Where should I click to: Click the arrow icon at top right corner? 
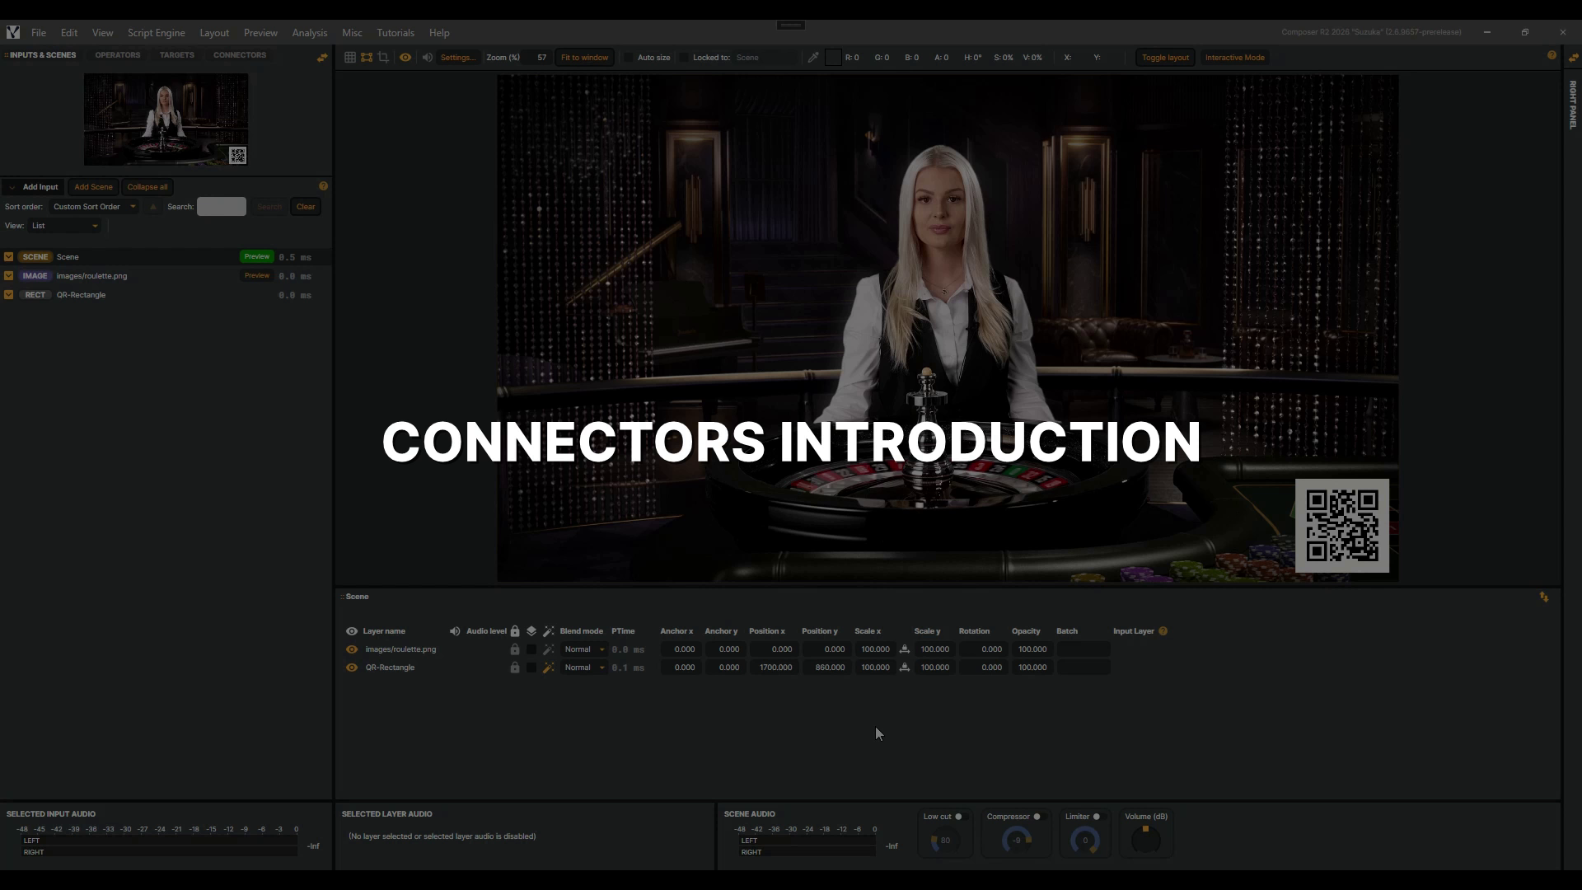point(1573,57)
